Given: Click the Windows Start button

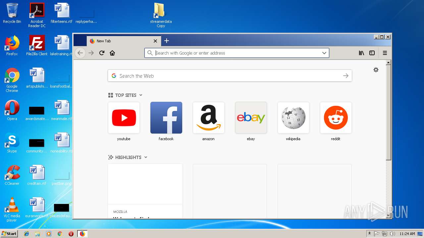Looking at the screenshot, I should click(x=9, y=234).
